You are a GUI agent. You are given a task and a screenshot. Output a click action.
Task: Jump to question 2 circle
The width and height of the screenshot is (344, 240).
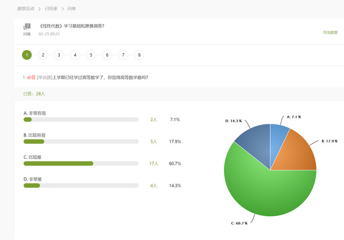pyautogui.click(x=43, y=55)
